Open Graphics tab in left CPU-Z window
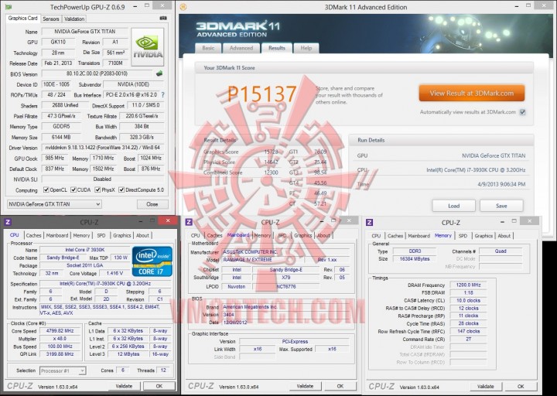Viewport: 557px width, 396px height. tap(122, 235)
